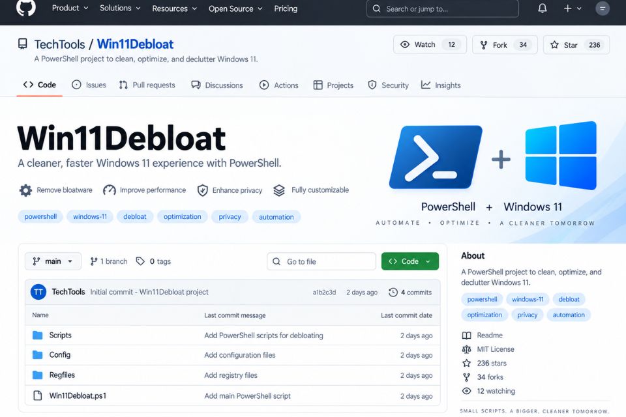Click the Discussions speech bubble icon
The image size is (626, 417).
pyautogui.click(x=196, y=85)
